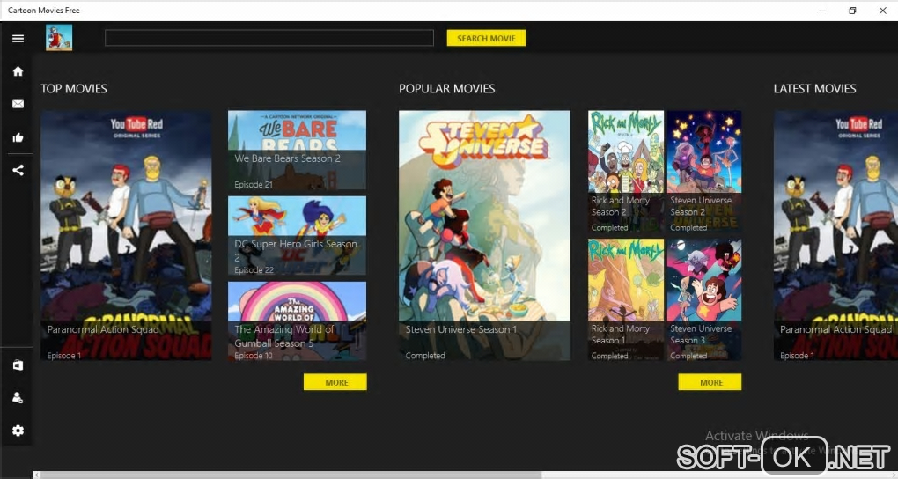This screenshot has height=479, width=898.
Task: Click the LATEST MOVIES heading
Action: click(x=815, y=89)
